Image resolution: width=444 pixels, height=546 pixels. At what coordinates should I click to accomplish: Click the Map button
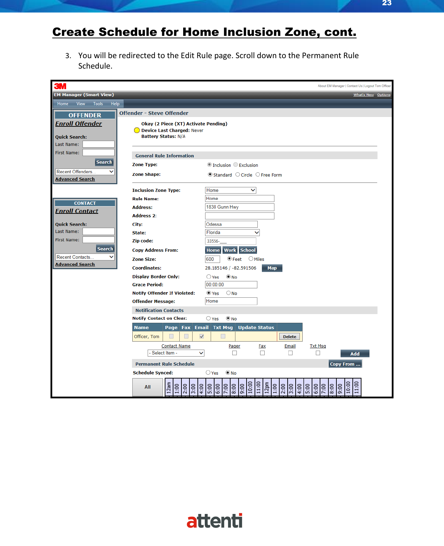[x=272, y=268]
